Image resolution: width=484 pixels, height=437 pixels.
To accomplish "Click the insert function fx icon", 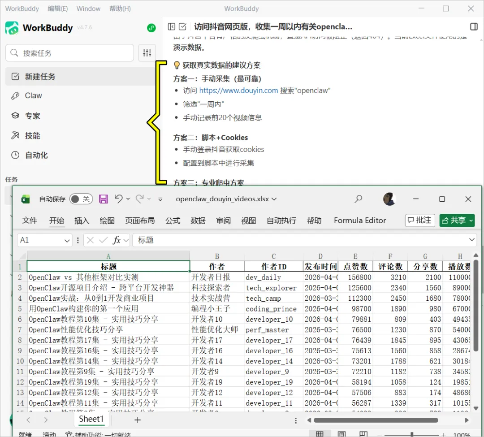I will pos(117,240).
